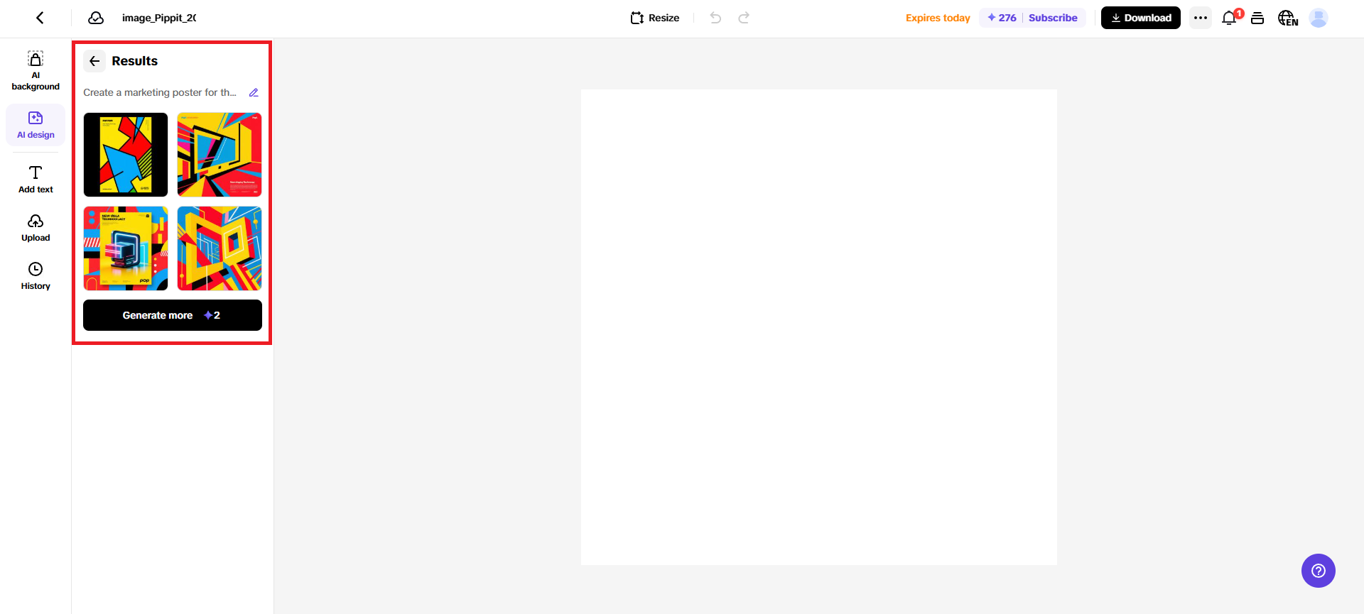1364x614 pixels.
Task: Select the neon computer poster result
Action: click(x=126, y=248)
